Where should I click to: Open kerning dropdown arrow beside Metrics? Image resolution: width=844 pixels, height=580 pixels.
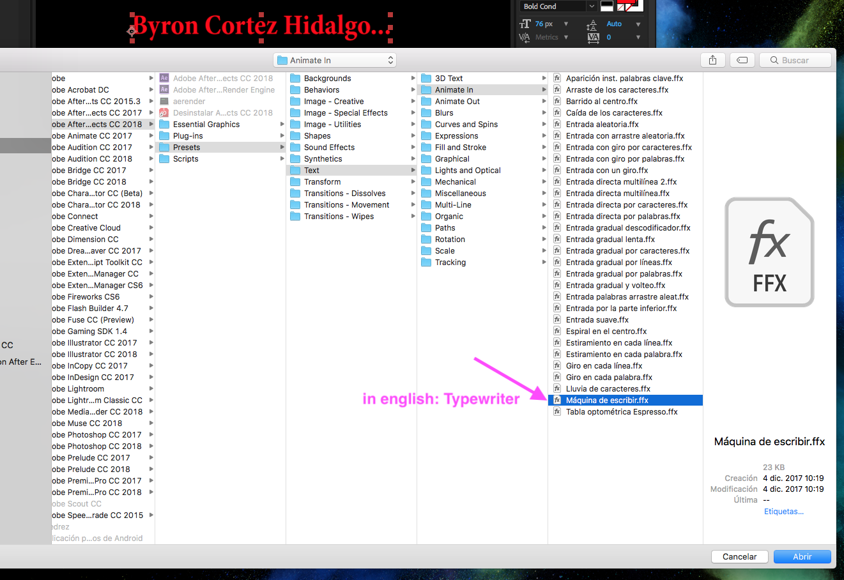pyautogui.click(x=566, y=37)
